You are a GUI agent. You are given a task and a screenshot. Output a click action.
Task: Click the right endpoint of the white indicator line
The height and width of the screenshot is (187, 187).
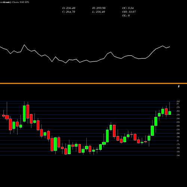coord(170,47)
